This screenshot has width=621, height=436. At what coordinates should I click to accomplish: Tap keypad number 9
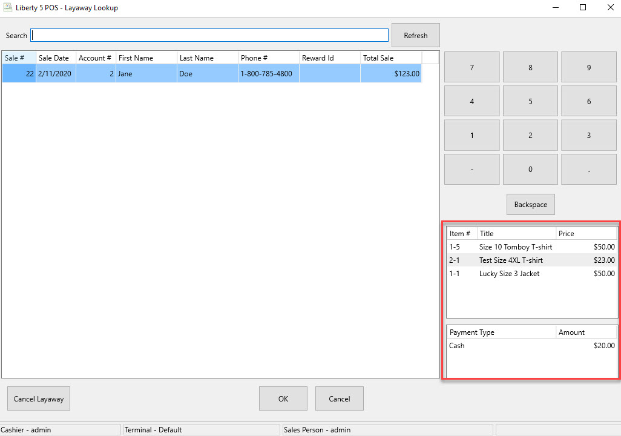[x=589, y=67]
